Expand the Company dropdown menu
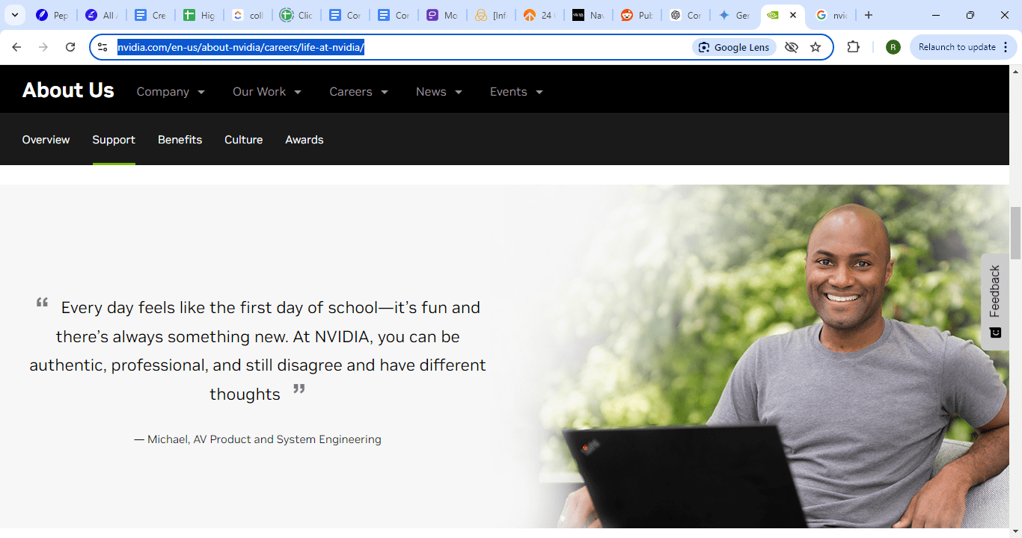This screenshot has width=1022, height=538. (171, 92)
